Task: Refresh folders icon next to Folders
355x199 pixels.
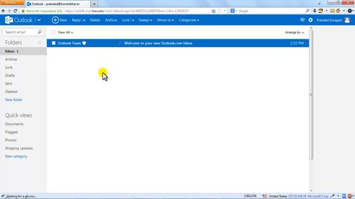Action: pyautogui.click(x=39, y=43)
